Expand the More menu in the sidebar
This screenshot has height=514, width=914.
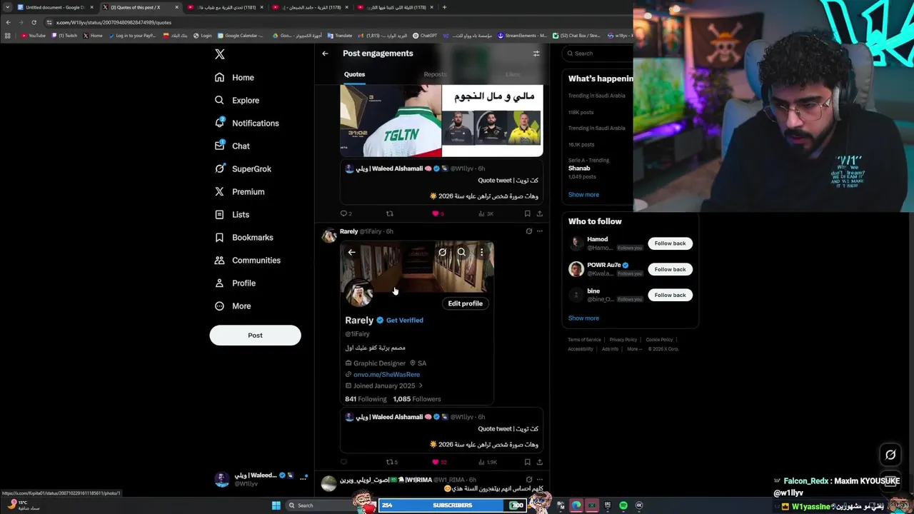233,306
